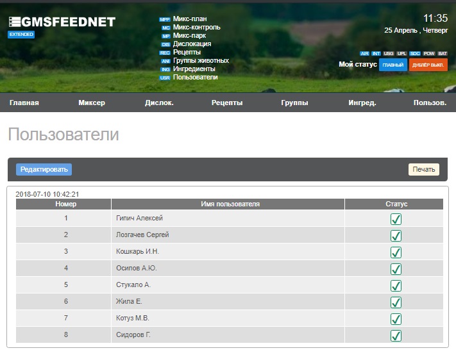Click the REC badge beside Рецепты
This screenshot has width=456, height=355.
165,53
